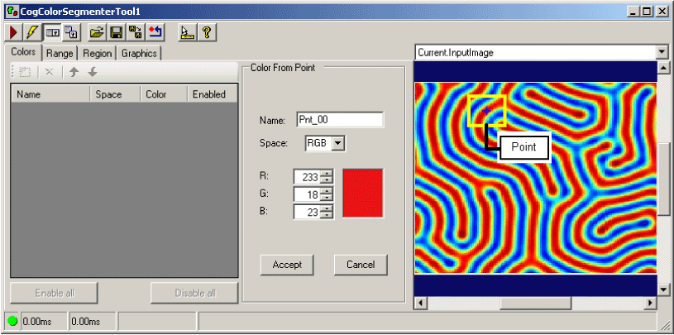
Task: Accept the color from point
Action: 287,265
